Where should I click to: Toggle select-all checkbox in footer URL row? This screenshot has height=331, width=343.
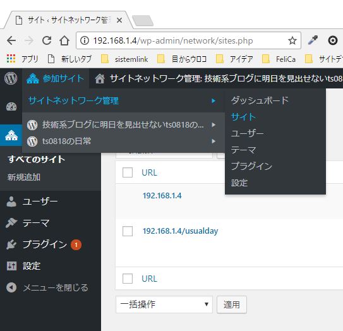tap(128, 279)
